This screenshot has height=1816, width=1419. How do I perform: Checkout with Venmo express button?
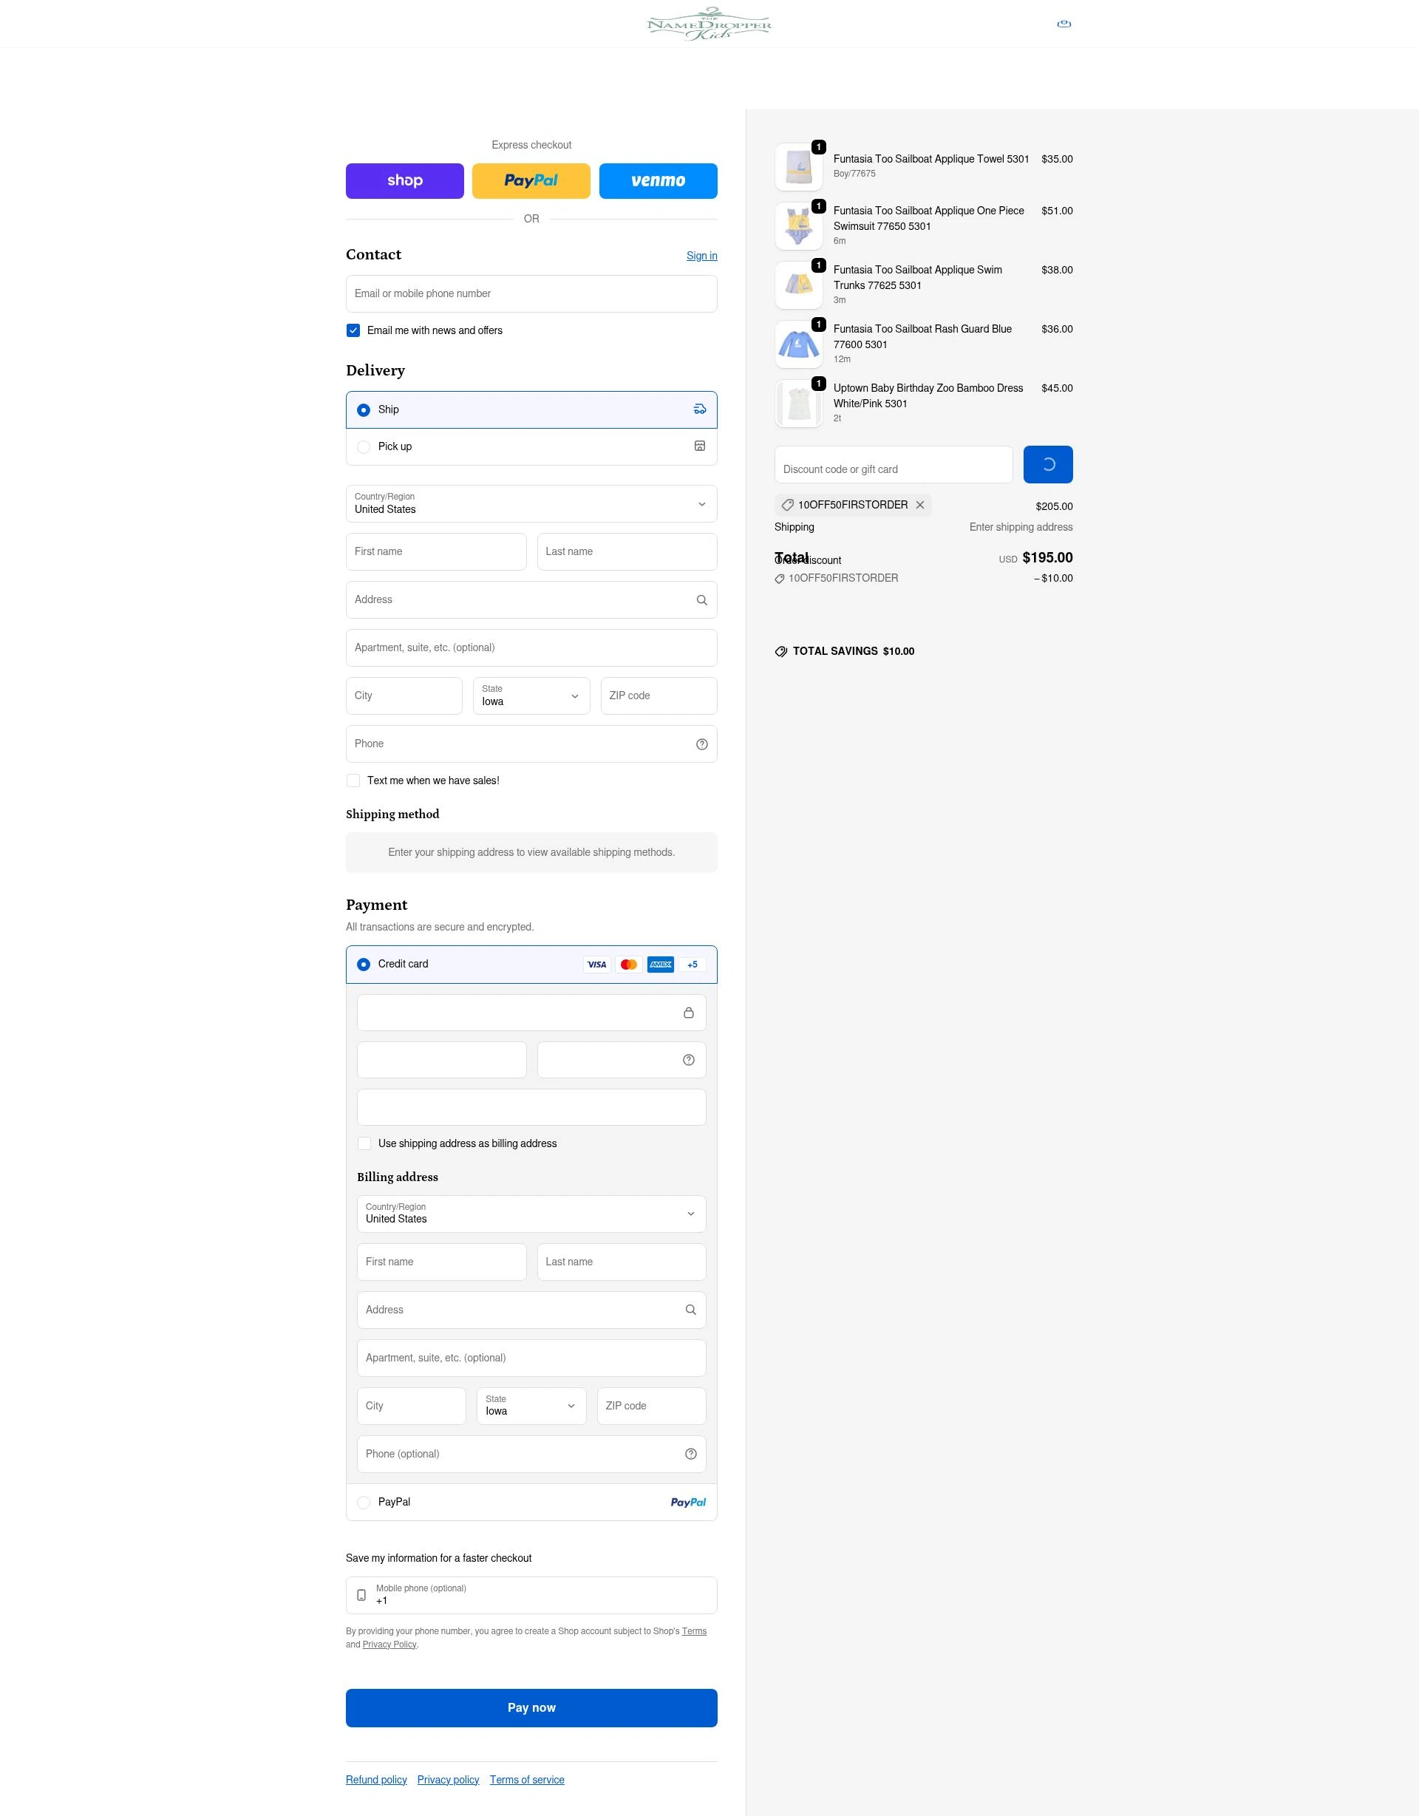pyautogui.click(x=658, y=180)
